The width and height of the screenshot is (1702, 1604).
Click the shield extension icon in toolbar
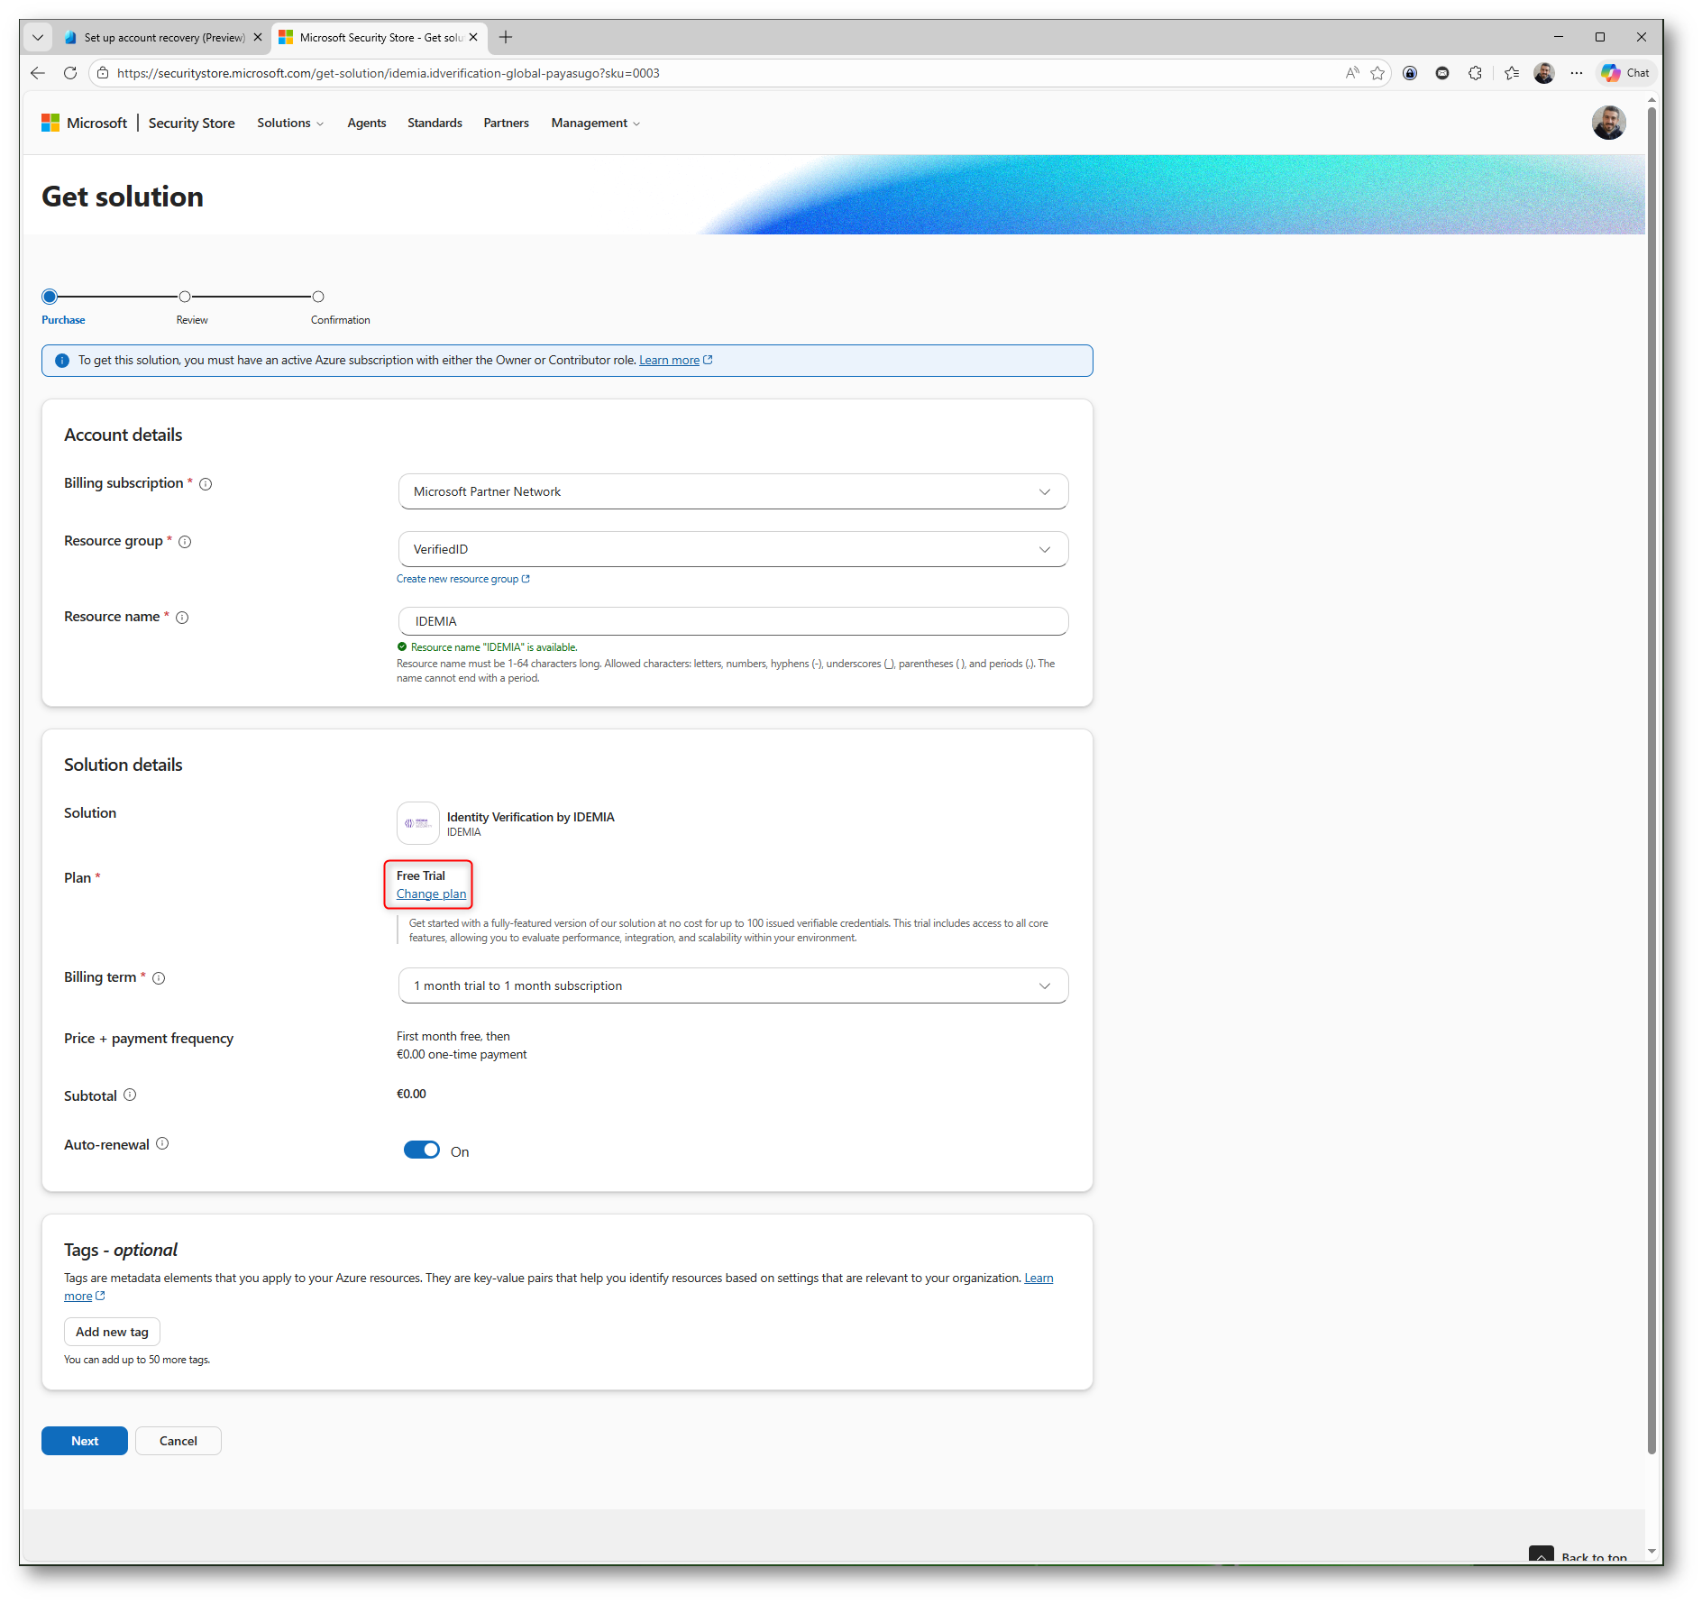pos(1410,73)
